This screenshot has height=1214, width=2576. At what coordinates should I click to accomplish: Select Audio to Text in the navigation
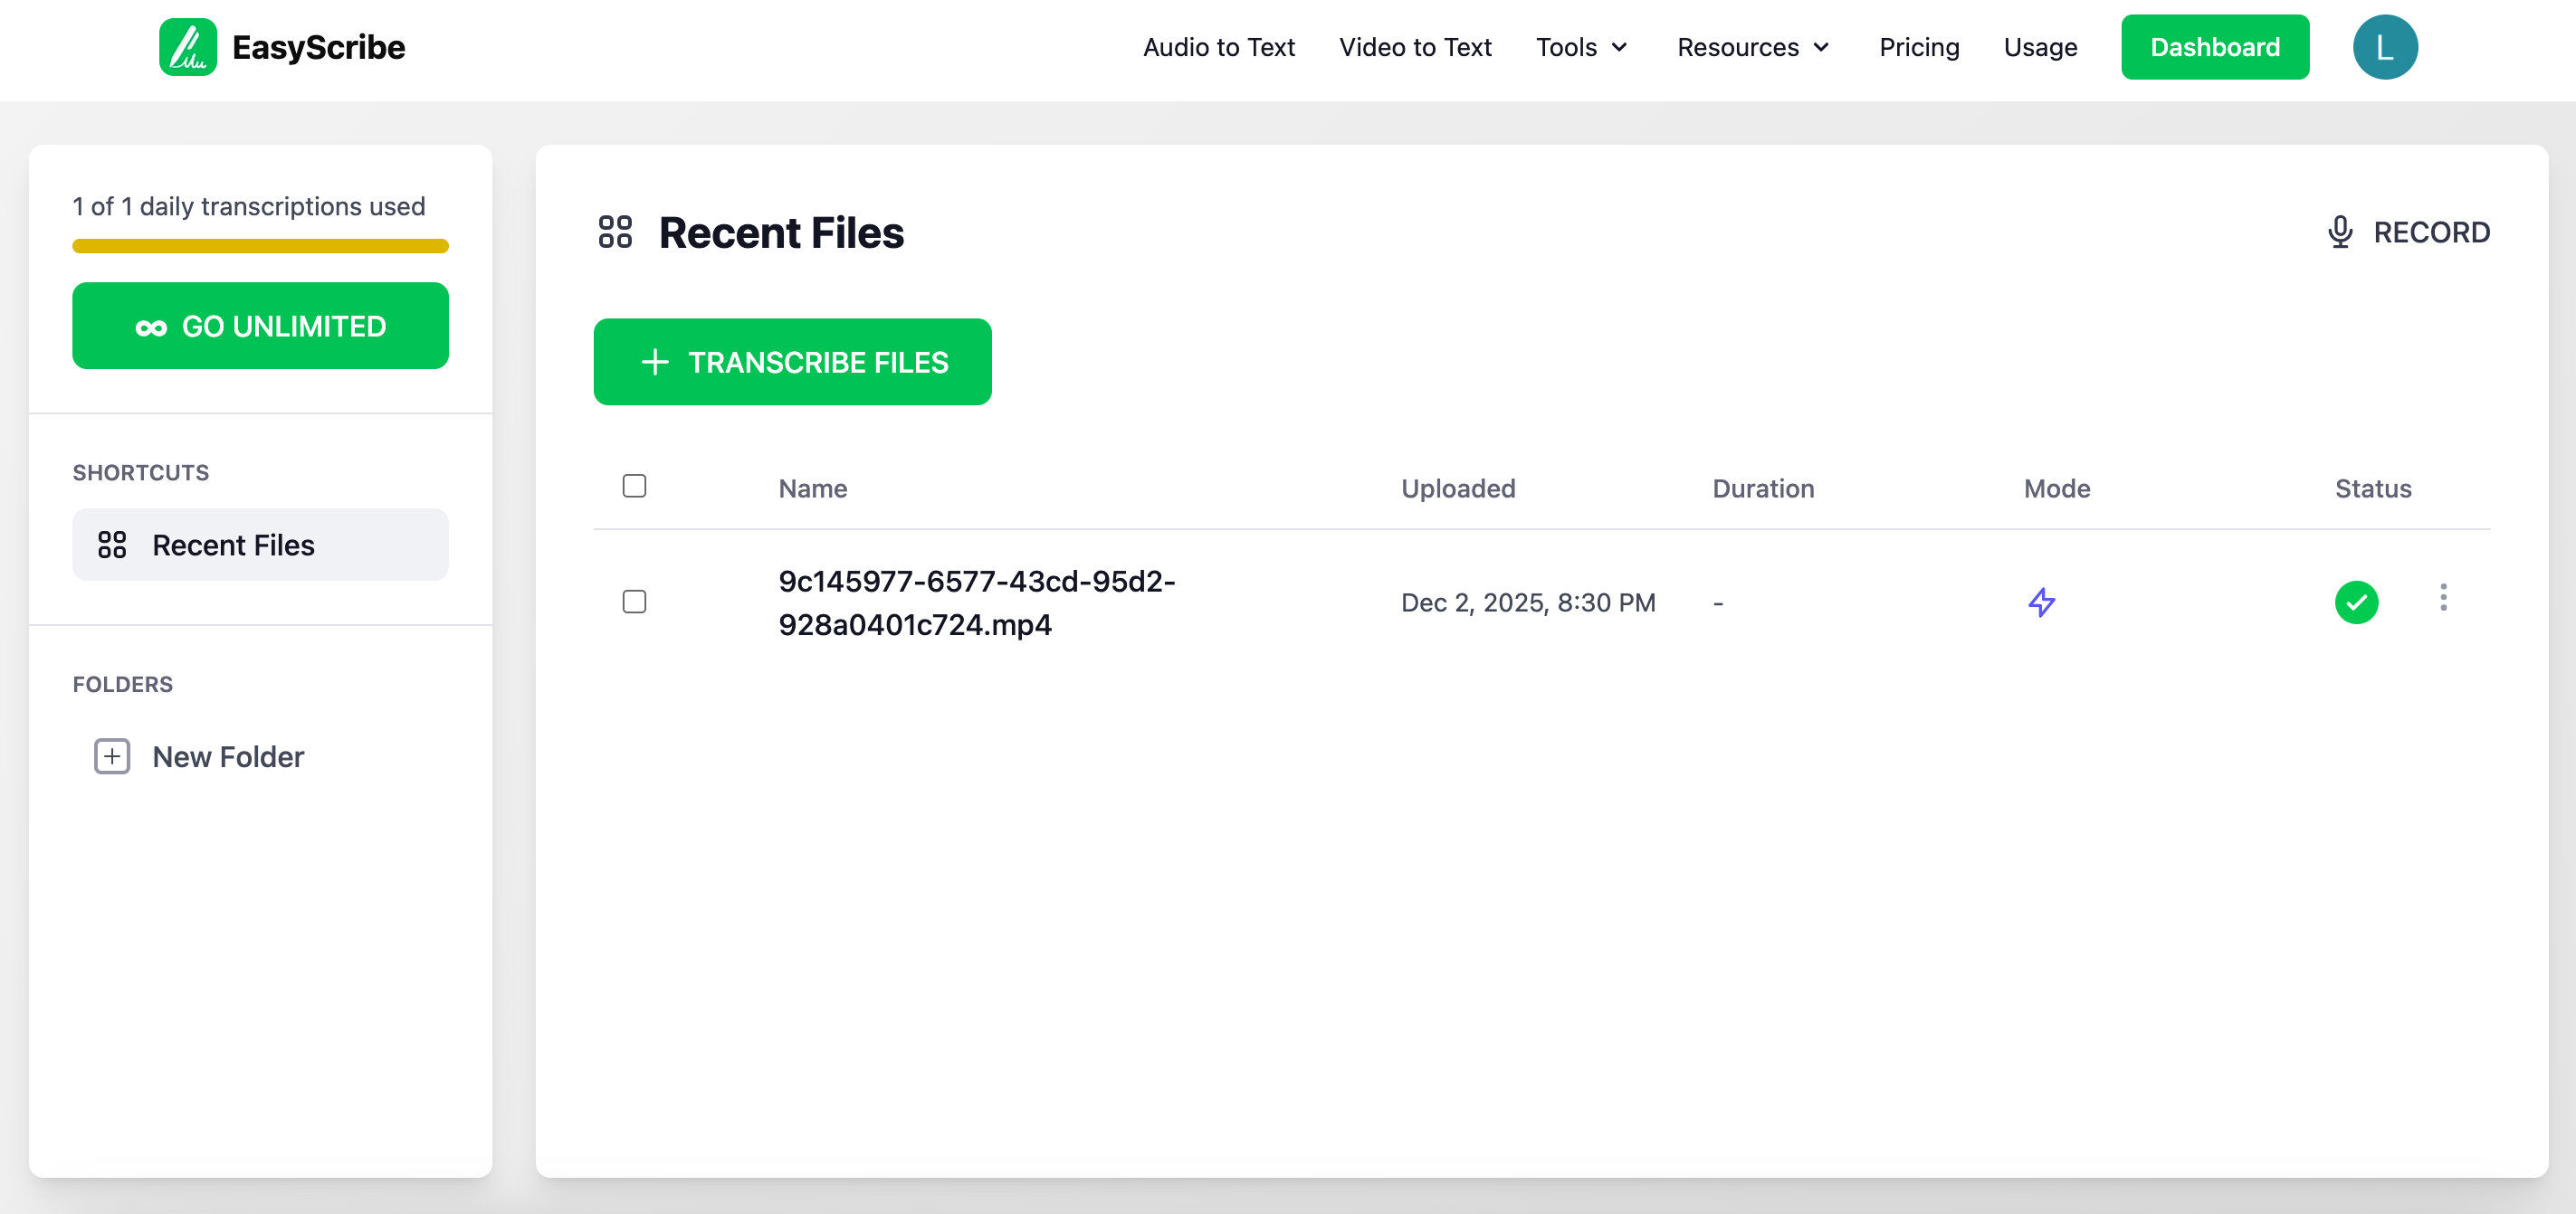[1219, 47]
